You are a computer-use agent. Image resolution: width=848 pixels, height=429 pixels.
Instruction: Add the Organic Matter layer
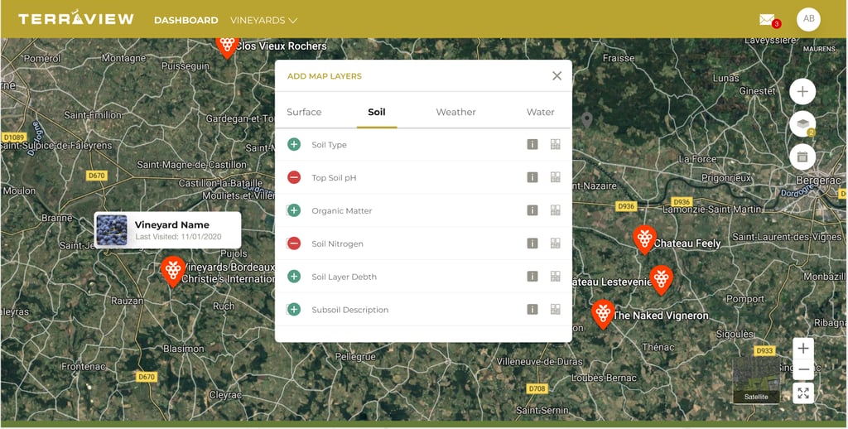[294, 210]
